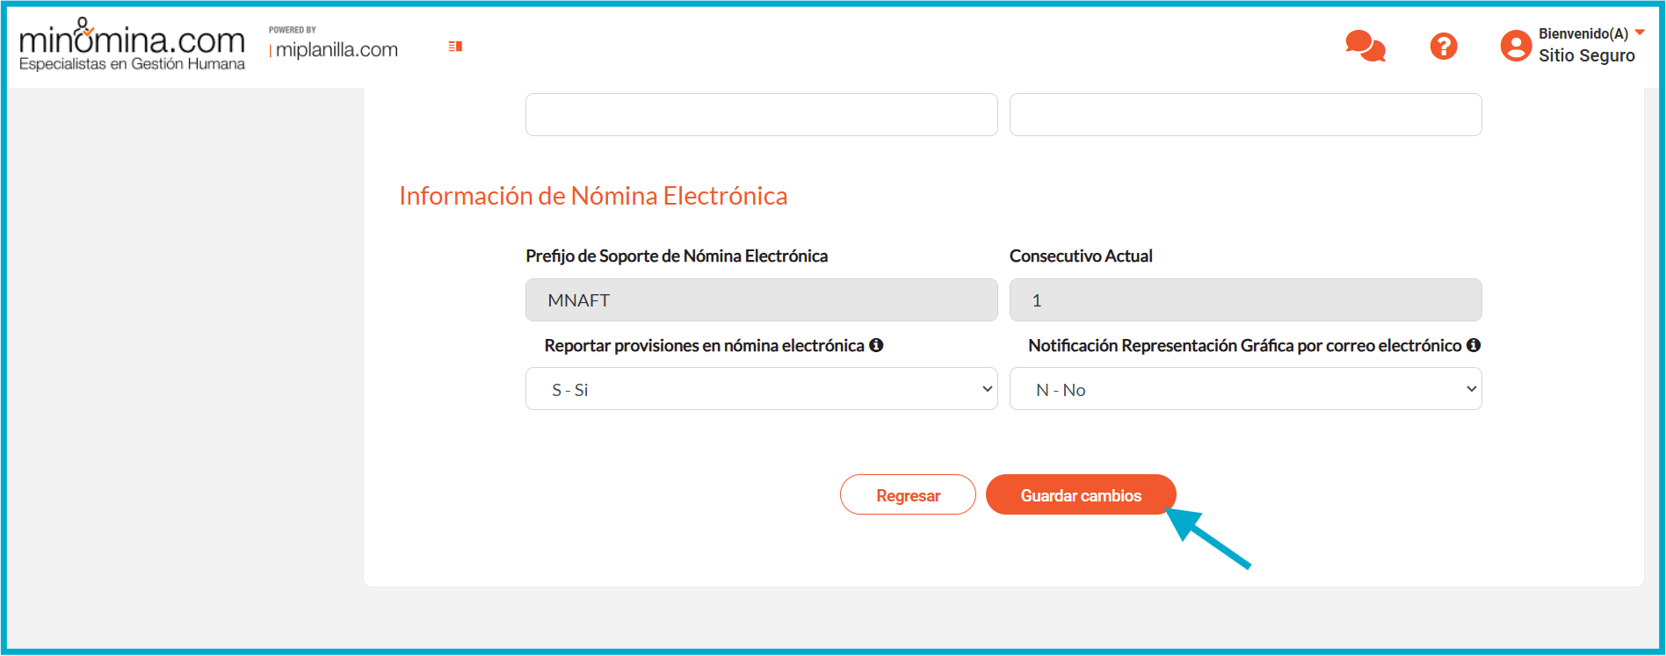1666x656 pixels.
Task: Click info icon beside Notificación Representación Gráfica
Action: 1474,345
